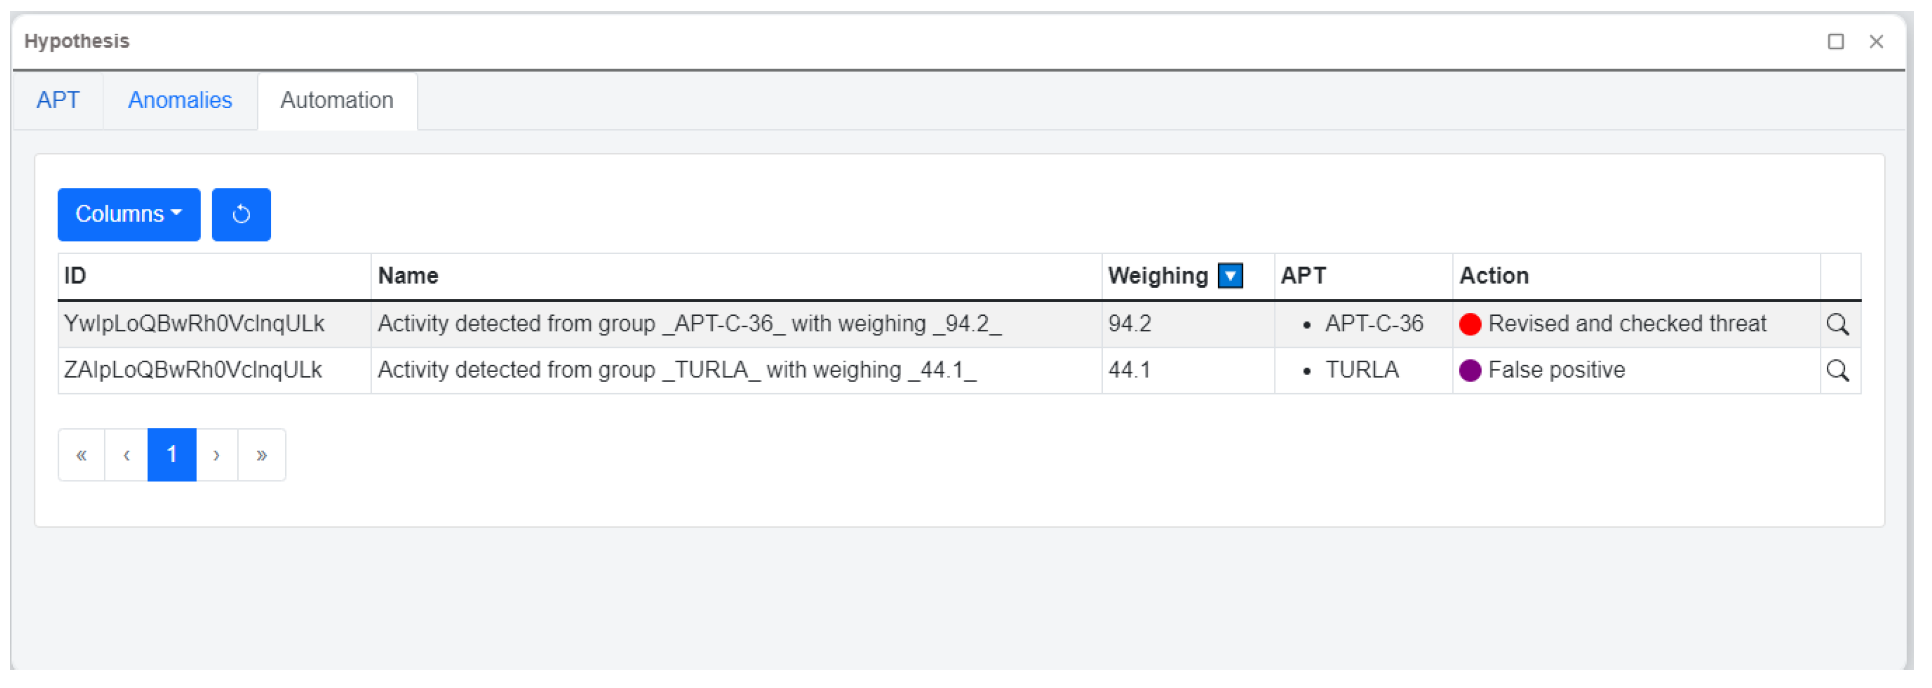
Task: Click the TURLA activity name cell
Action: pyautogui.click(x=677, y=370)
